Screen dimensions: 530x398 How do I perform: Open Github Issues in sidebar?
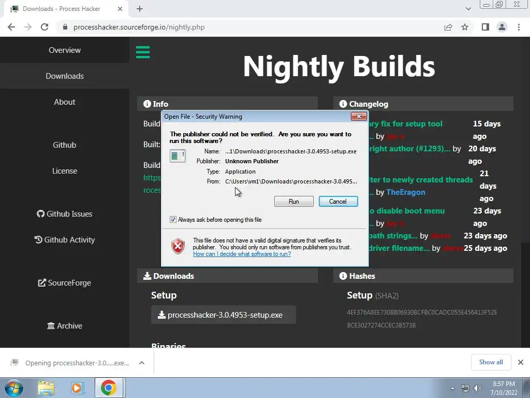pos(65,214)
